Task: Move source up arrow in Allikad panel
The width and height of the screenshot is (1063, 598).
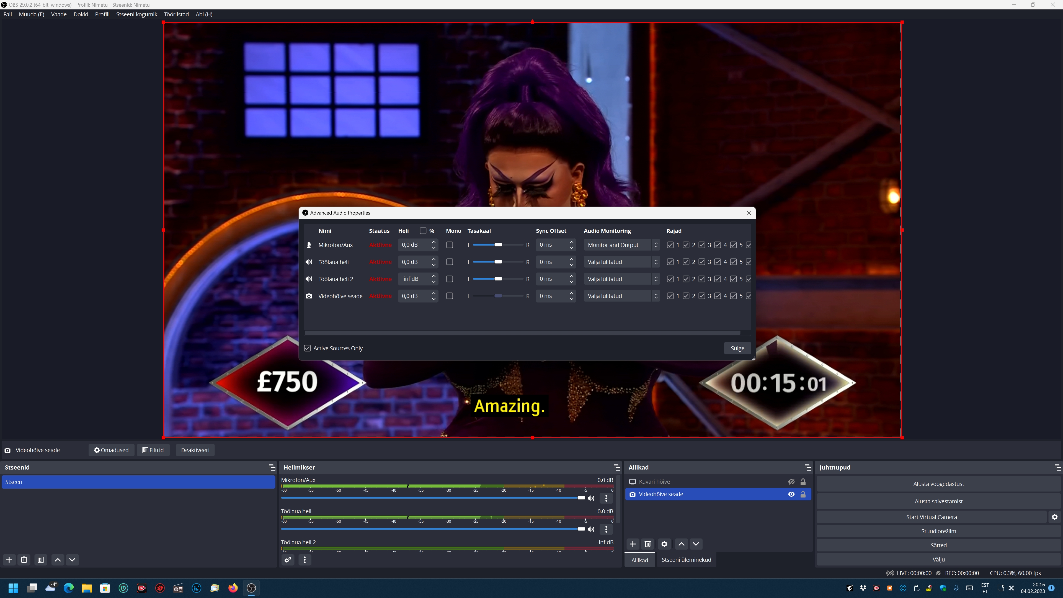Action: 681,544
